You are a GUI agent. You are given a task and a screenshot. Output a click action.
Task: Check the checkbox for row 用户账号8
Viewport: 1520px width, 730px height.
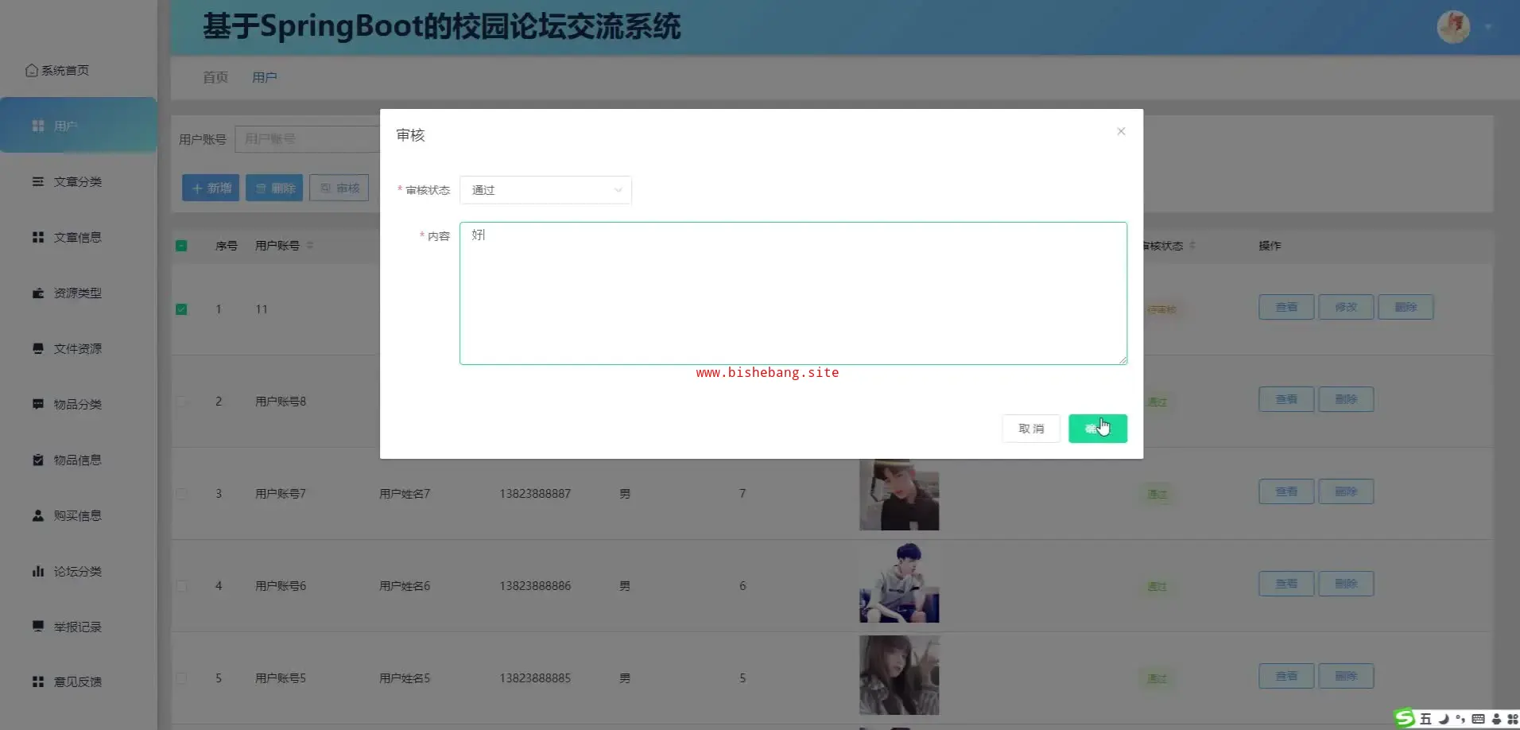(x=181, y=402)
